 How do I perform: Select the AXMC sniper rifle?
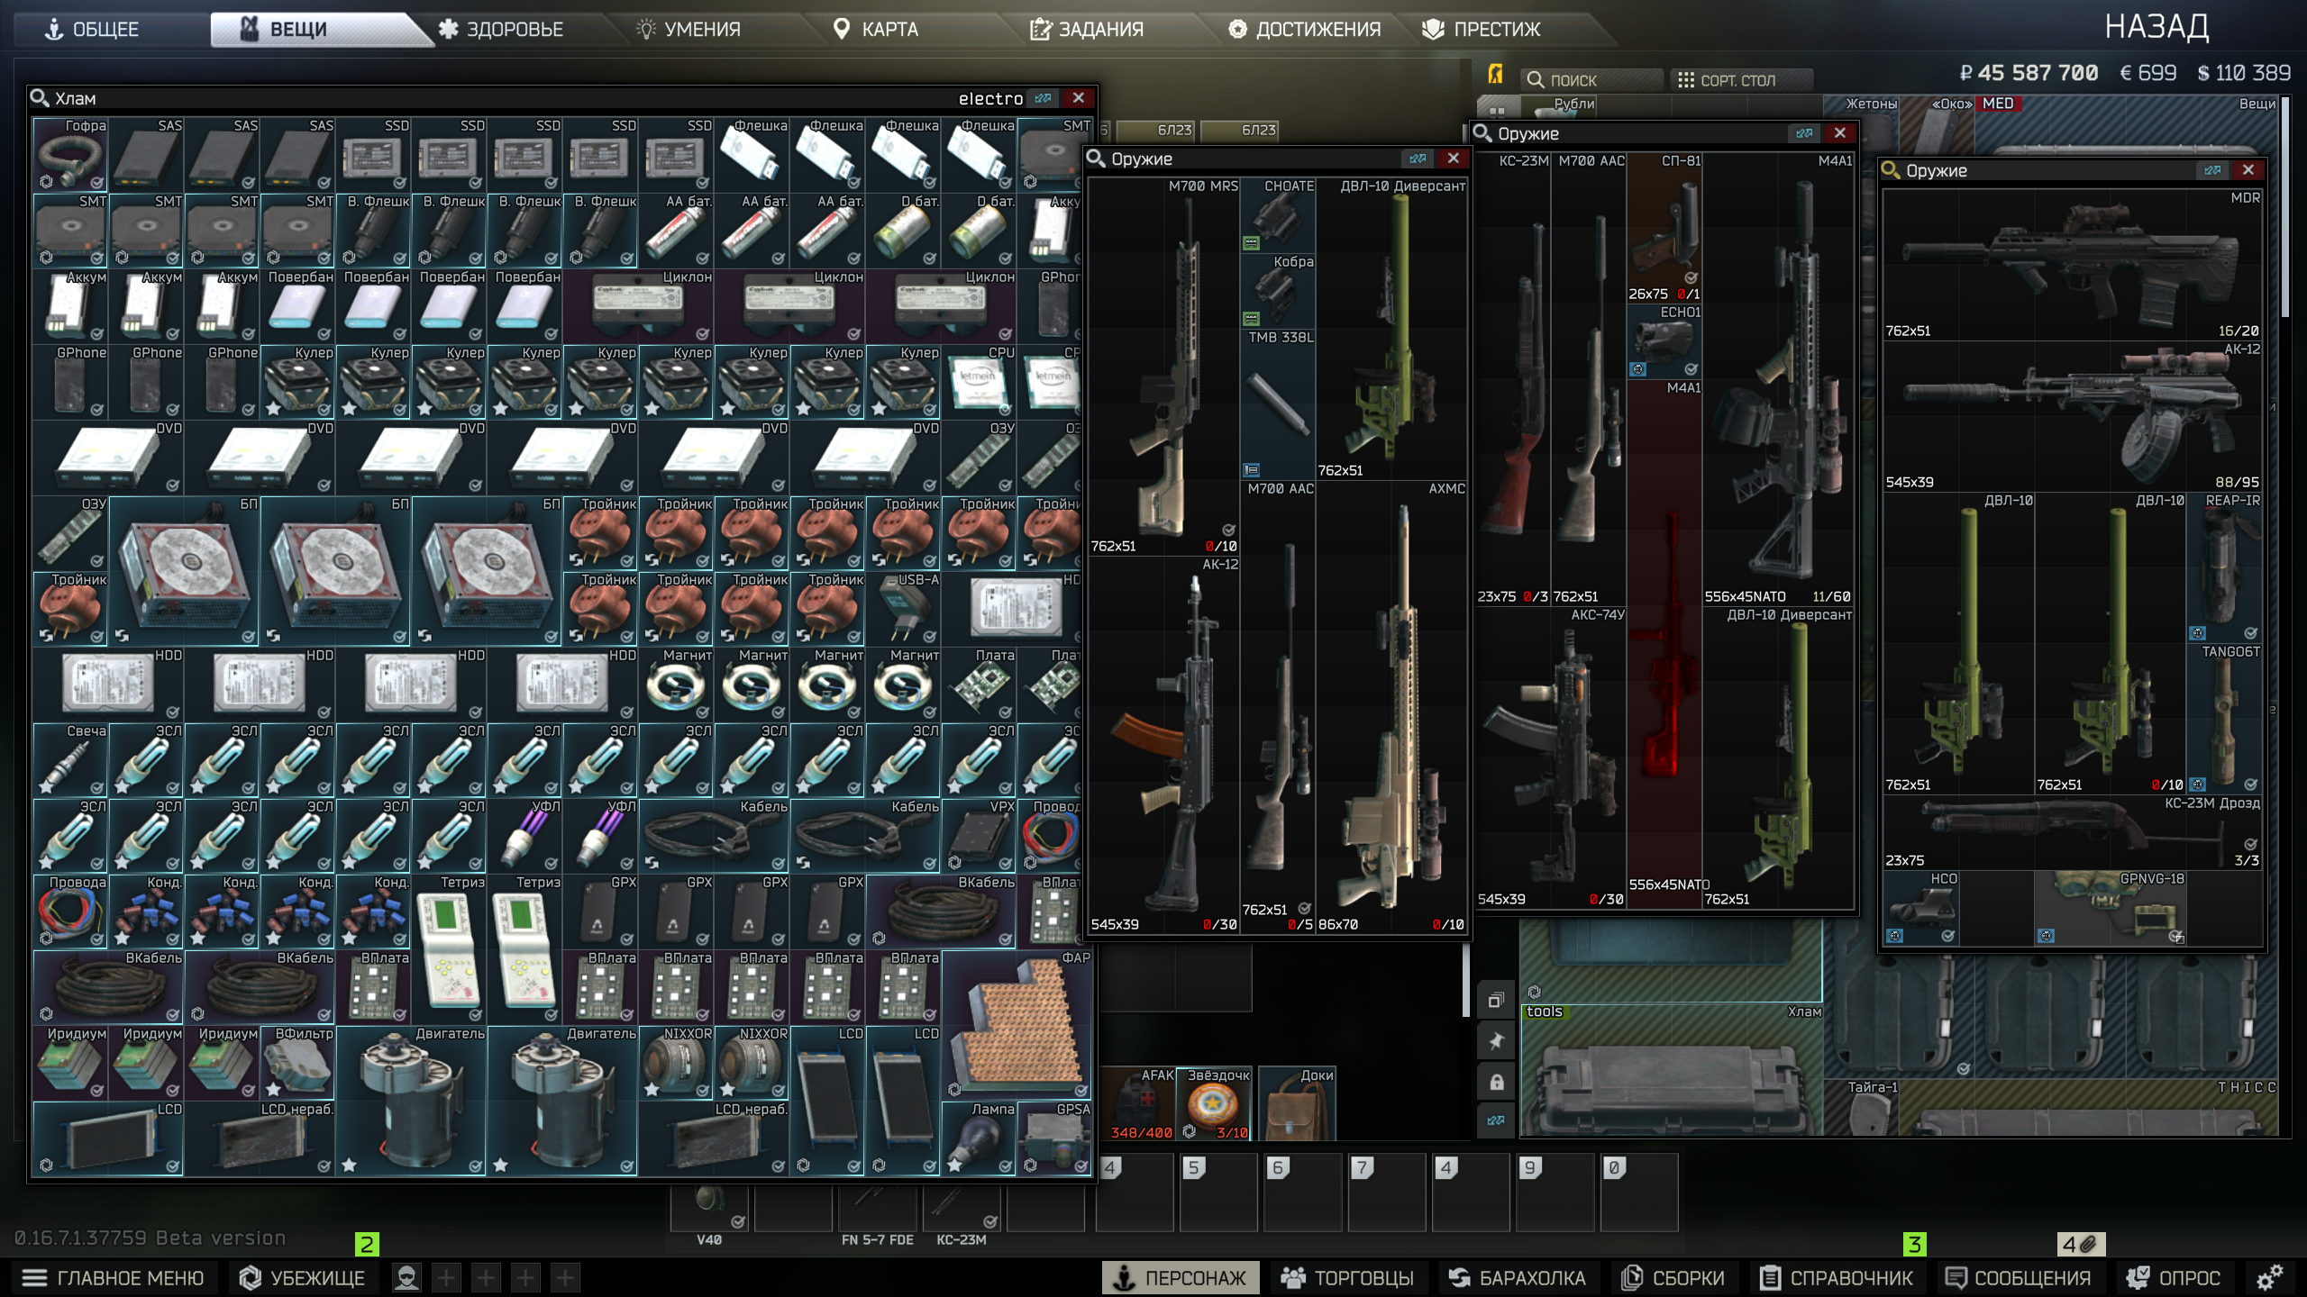point(1391,707)
